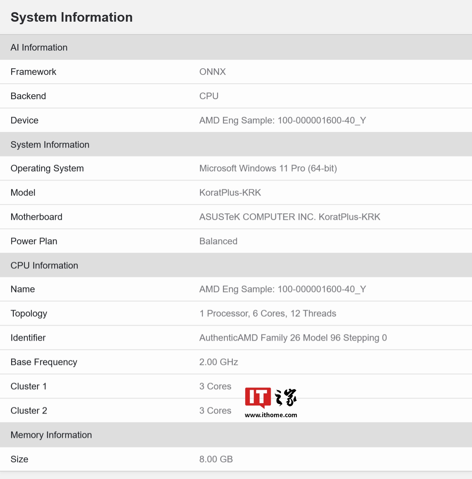Click the Power Plan label
Viewport: 472px width, 479px height.
(x=34, y=241)
